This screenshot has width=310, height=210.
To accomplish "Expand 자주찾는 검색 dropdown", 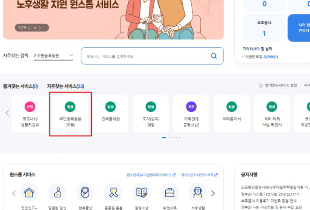I will pyautogui.click(x=53, y=56).
